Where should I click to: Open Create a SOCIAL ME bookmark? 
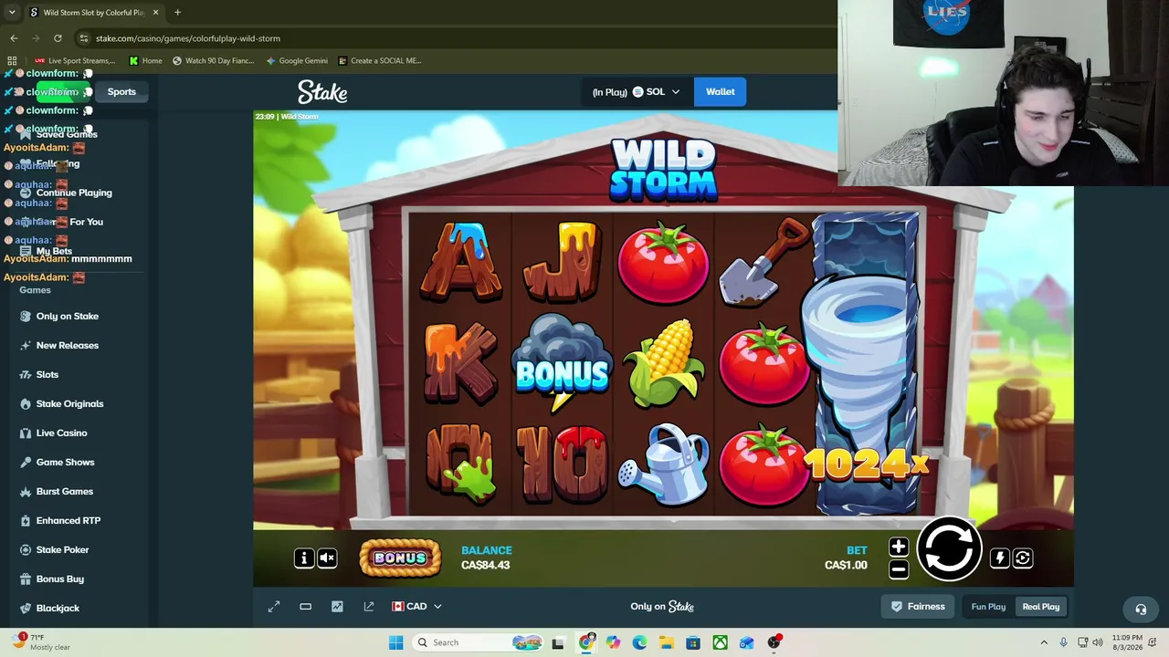380,60
